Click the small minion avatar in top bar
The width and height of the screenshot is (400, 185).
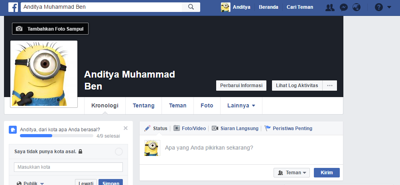[x=225, y=7]
